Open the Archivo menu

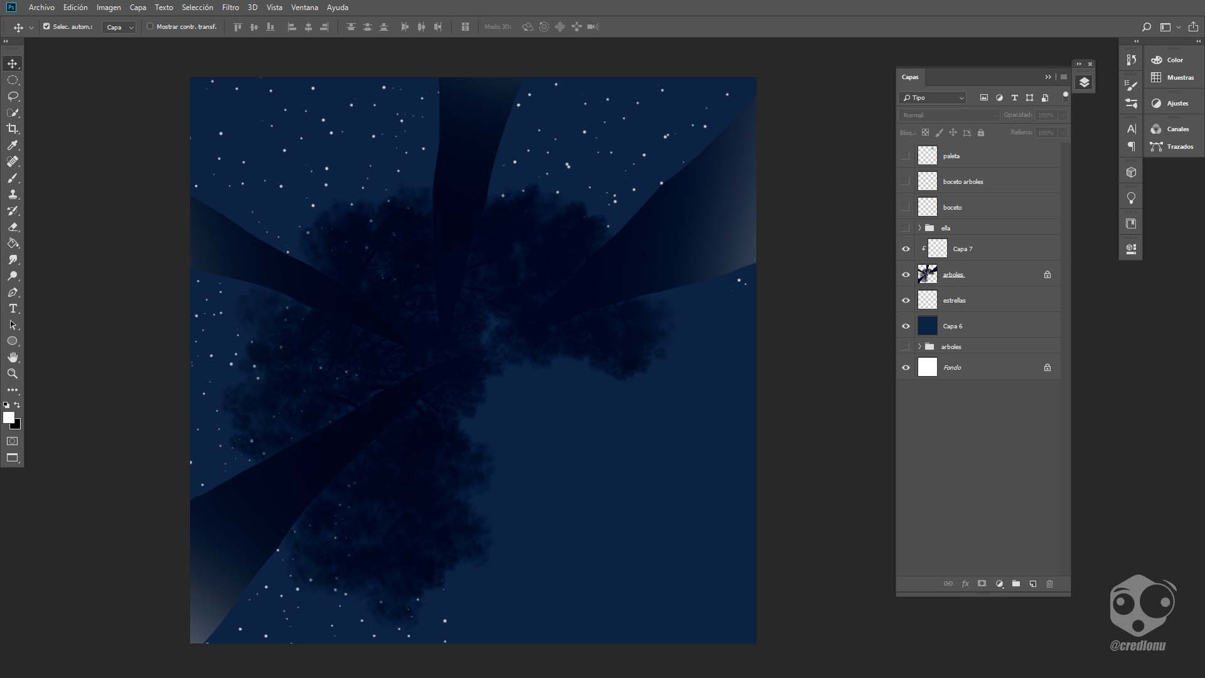[x=41, y=8]
